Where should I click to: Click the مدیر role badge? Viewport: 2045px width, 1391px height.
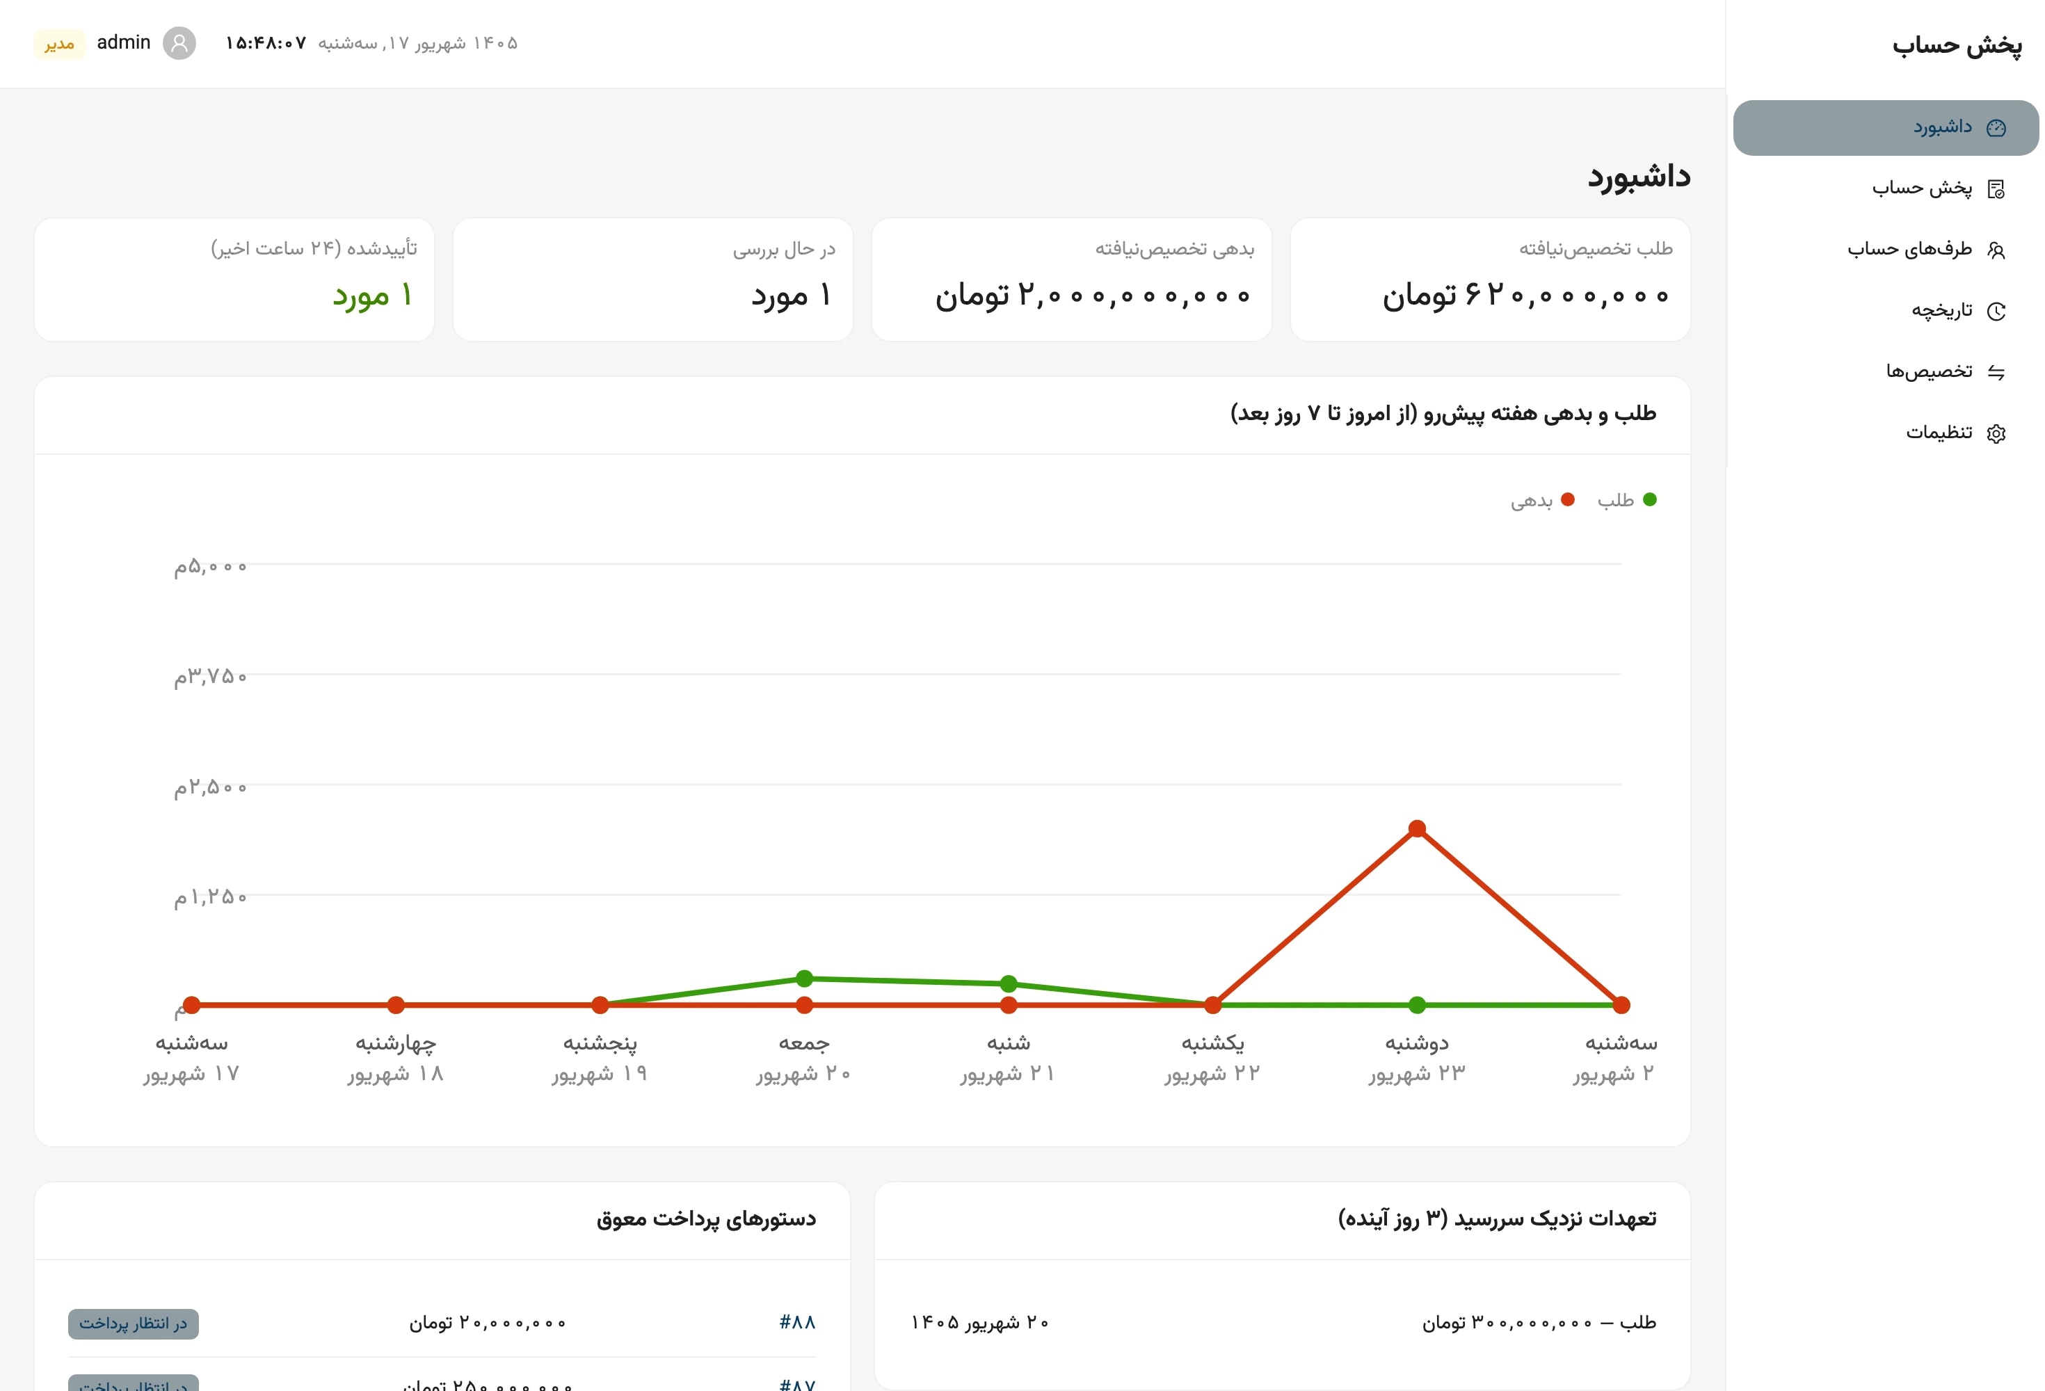click(60, 43)
